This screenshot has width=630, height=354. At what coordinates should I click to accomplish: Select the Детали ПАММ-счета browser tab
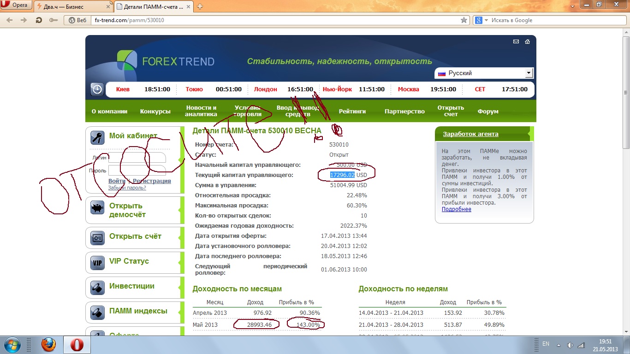(x=154, y=6)
